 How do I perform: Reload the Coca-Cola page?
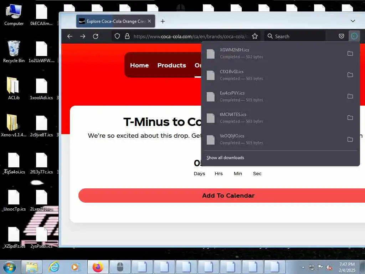[x=96, y=36]
